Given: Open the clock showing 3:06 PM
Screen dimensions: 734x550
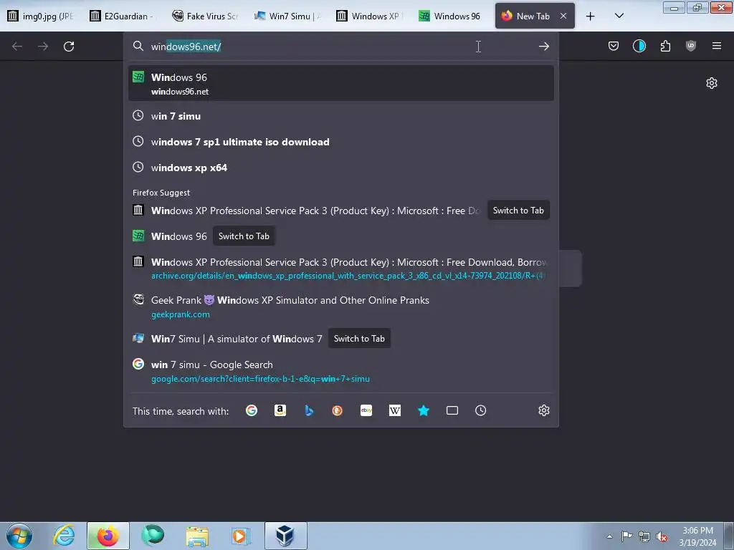Looking at the screenshot, I should pyautogui.click(x=697, y=536).
